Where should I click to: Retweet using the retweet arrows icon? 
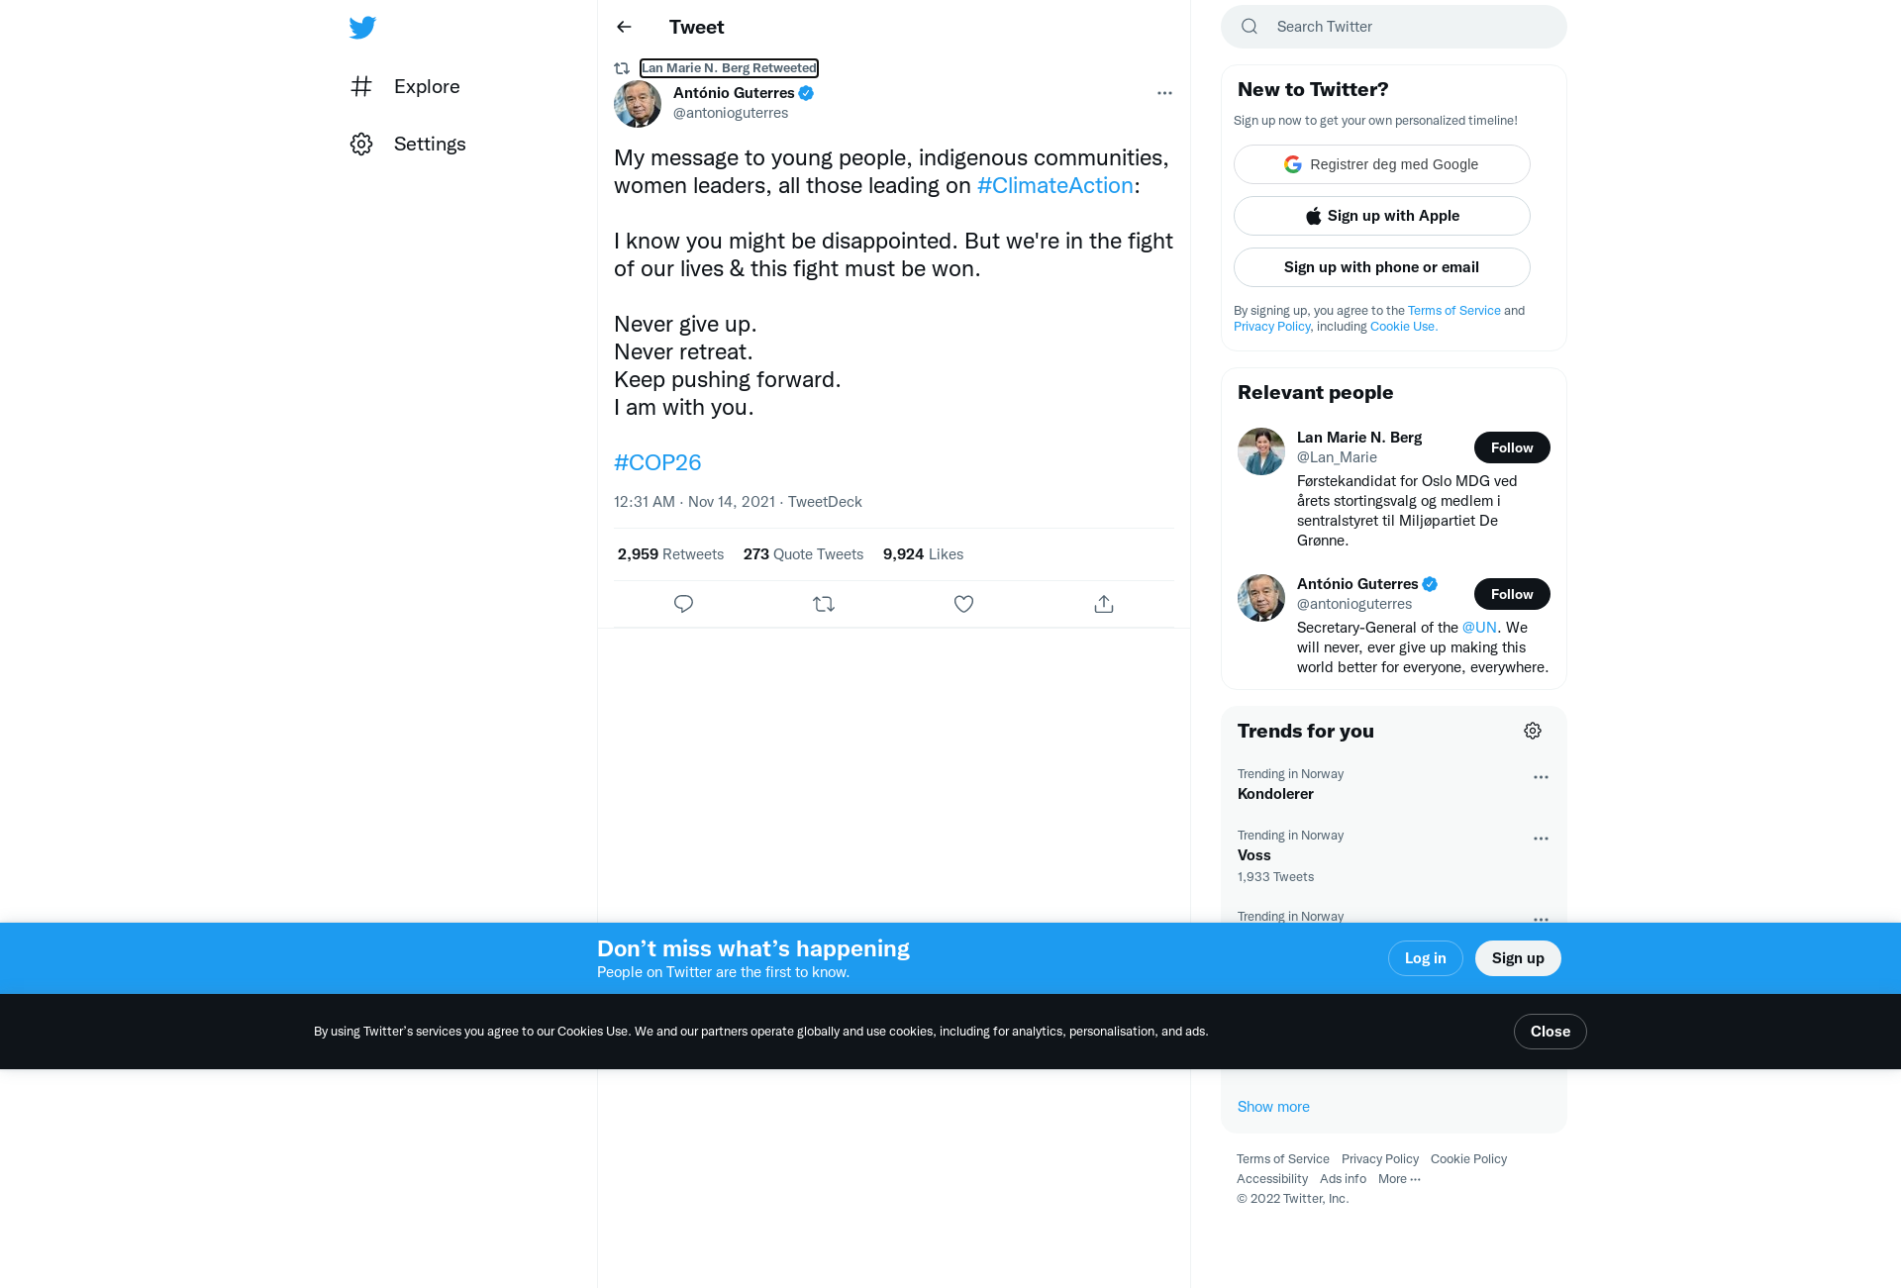(824, 604)
